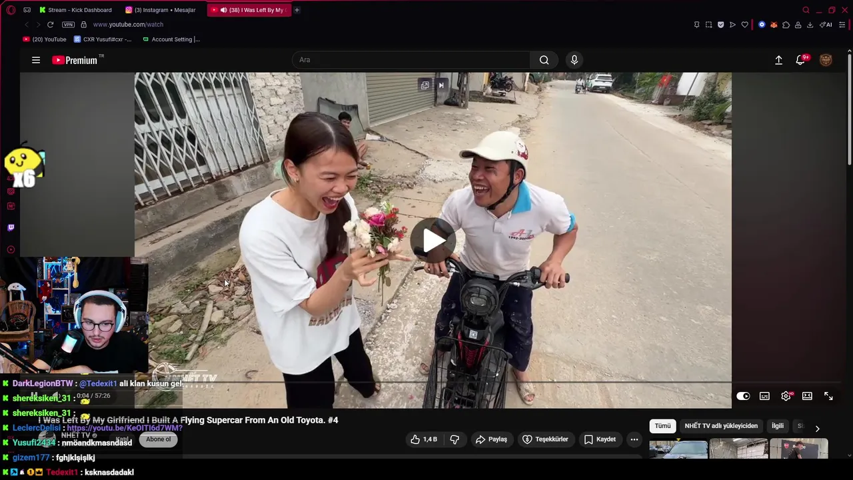Open the (20) YouTube bookmark

(45, 39)
